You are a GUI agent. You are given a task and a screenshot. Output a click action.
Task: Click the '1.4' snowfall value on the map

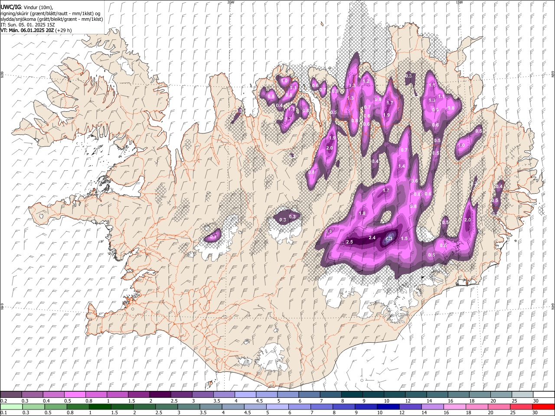[402, 166]
